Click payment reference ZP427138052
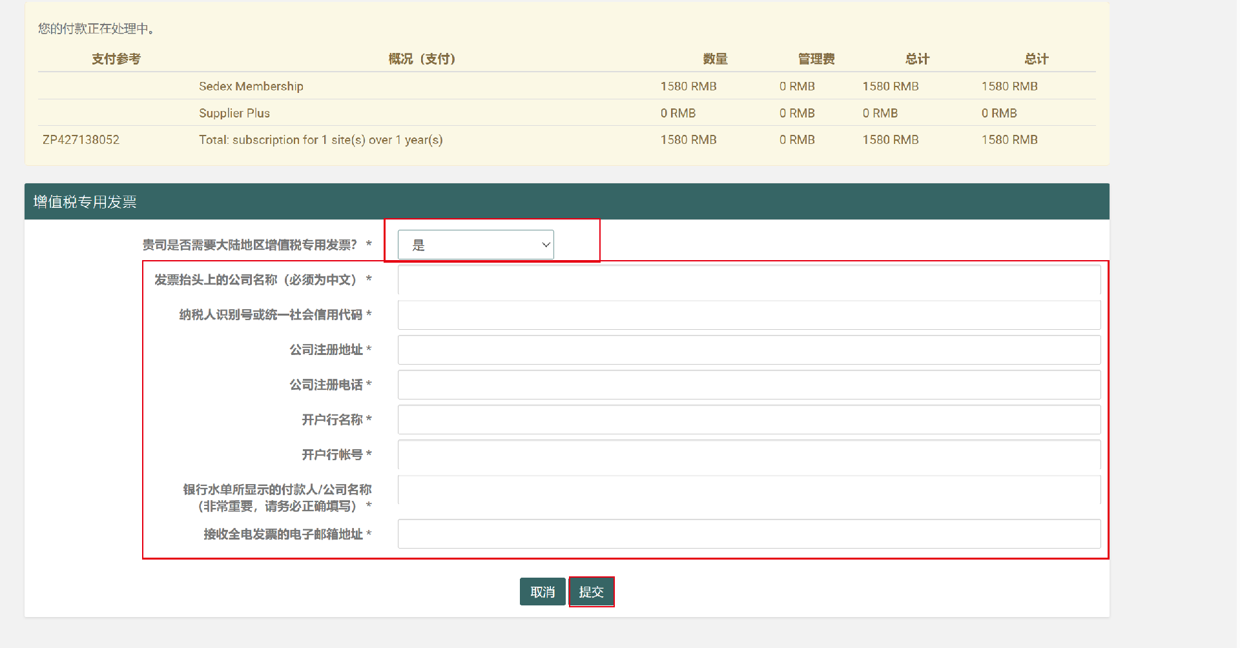Viewport: 1240px width, 648px height. point(81,139)
